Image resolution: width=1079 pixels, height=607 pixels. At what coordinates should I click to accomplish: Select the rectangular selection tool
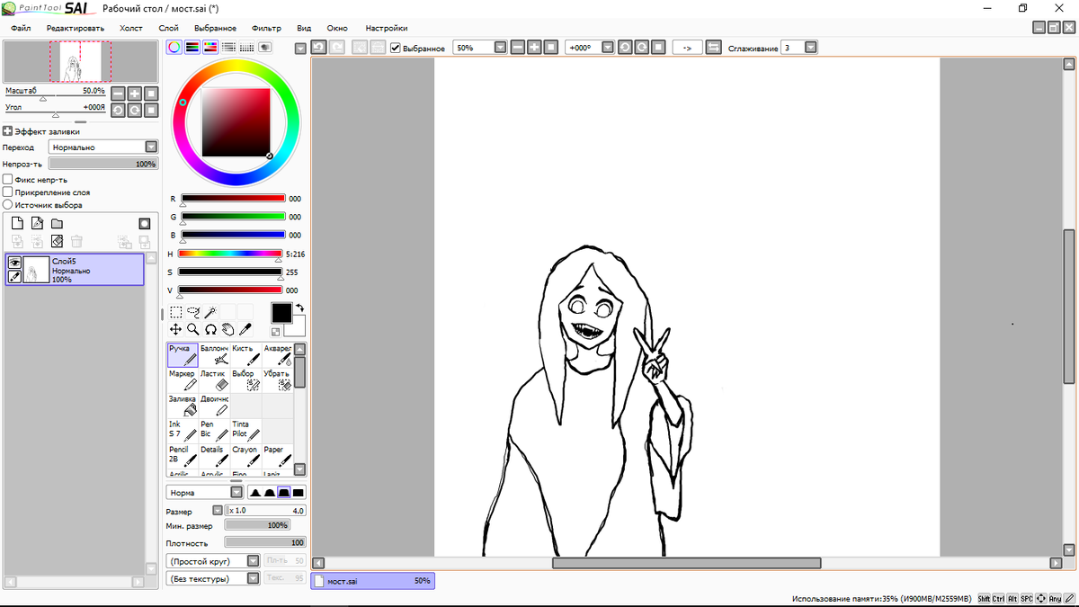(x=176, y=312)
